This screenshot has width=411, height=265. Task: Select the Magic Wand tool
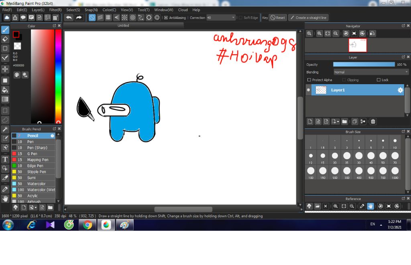(5, 129)
